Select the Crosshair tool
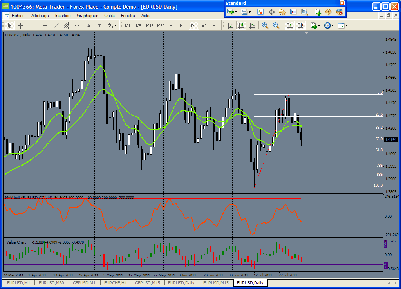The image size is (401, 289). coord(21,25)
